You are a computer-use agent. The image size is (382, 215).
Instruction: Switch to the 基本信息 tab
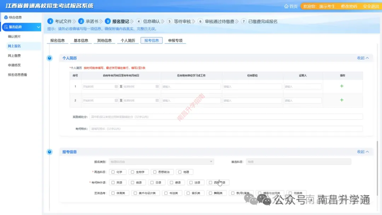pos(81,40)
